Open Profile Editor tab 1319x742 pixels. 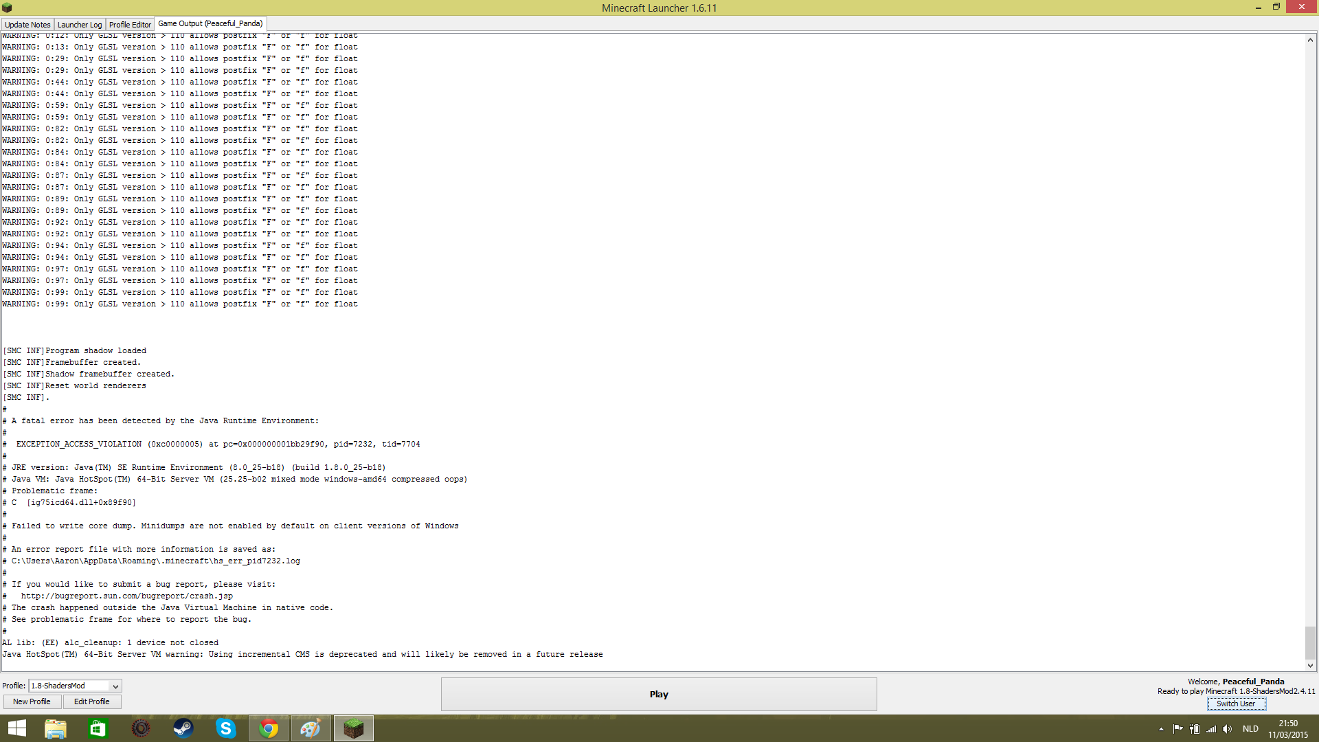[130, 25]
